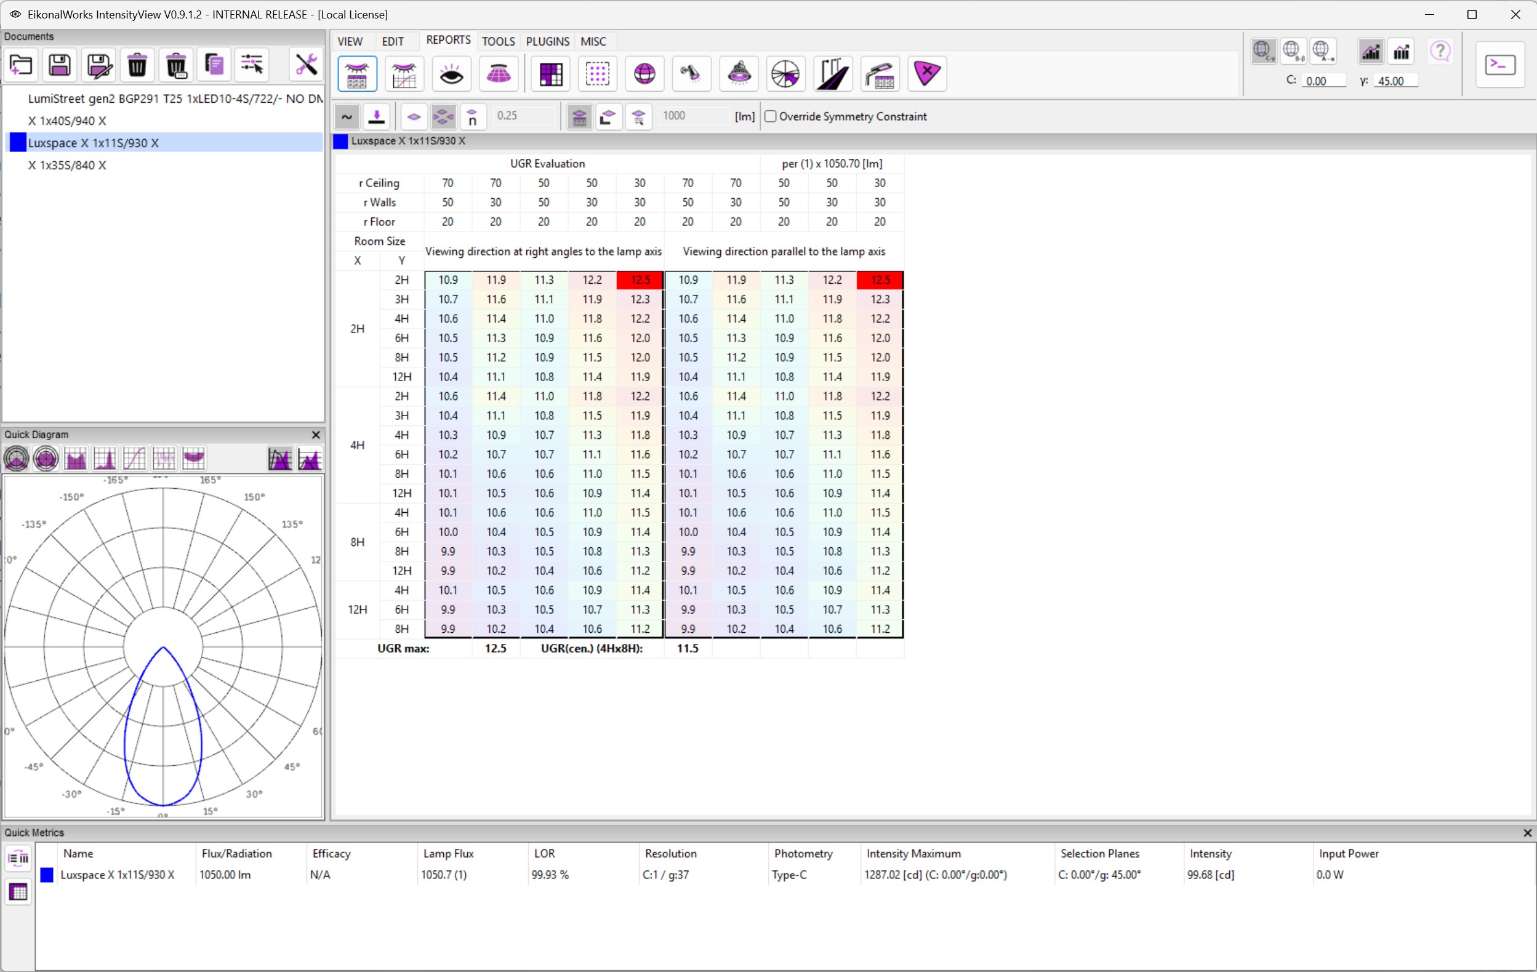Select the 'n' luminaire count toggle

472,117
